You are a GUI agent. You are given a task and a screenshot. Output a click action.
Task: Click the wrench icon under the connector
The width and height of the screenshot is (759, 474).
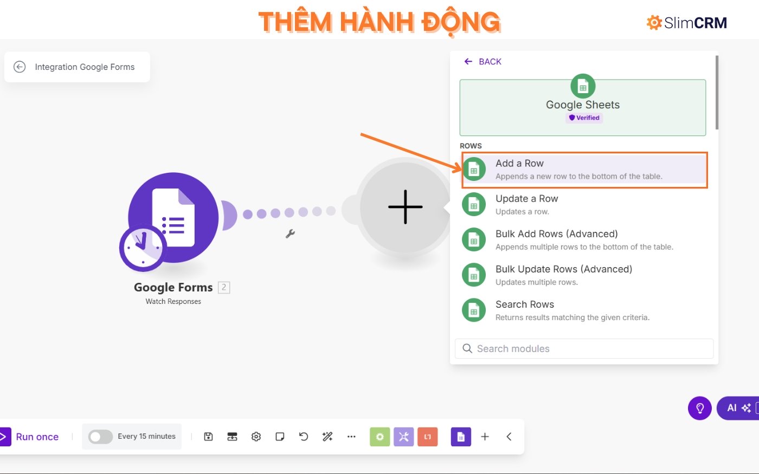pos(290,233)
